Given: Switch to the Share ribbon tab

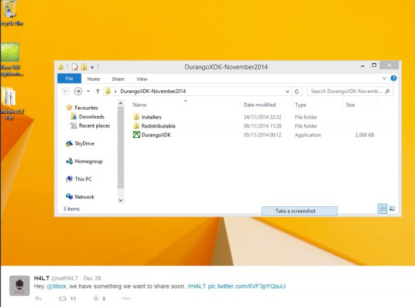Looking at the screenshot, I should [118, 79].
